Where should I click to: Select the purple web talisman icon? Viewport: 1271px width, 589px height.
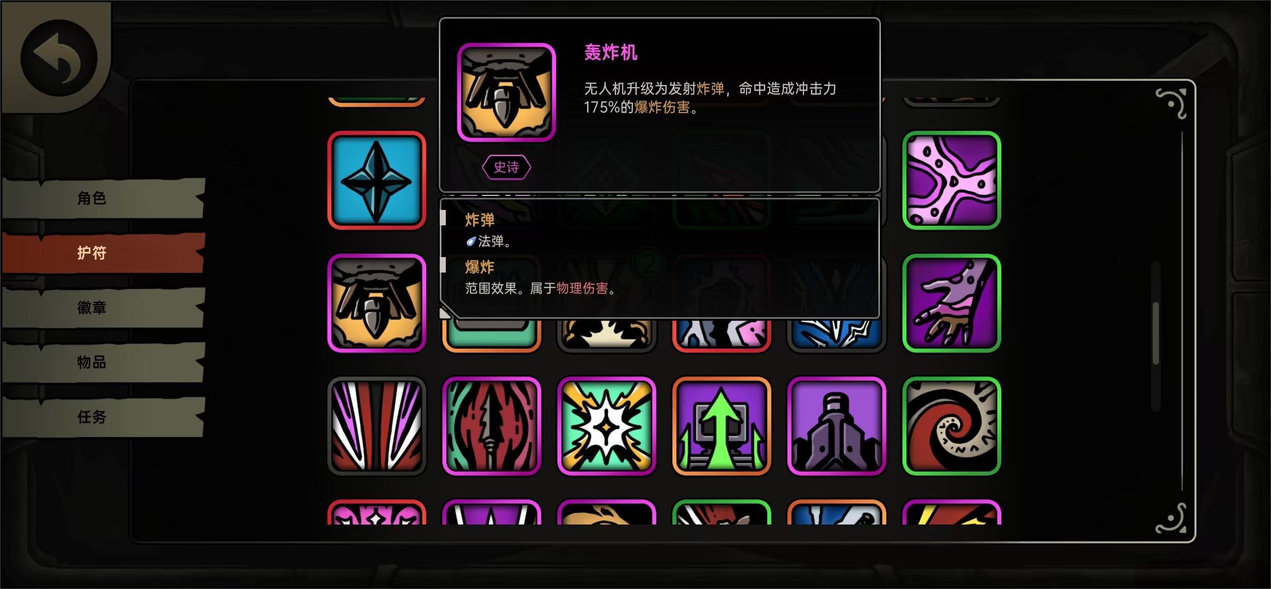pos(951,180)
